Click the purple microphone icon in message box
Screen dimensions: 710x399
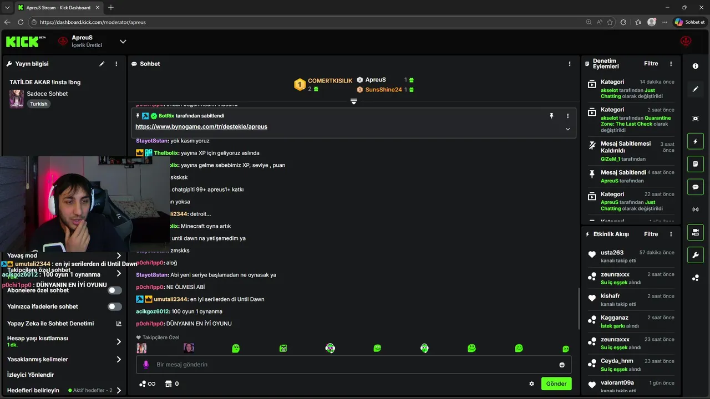point(146,365)
